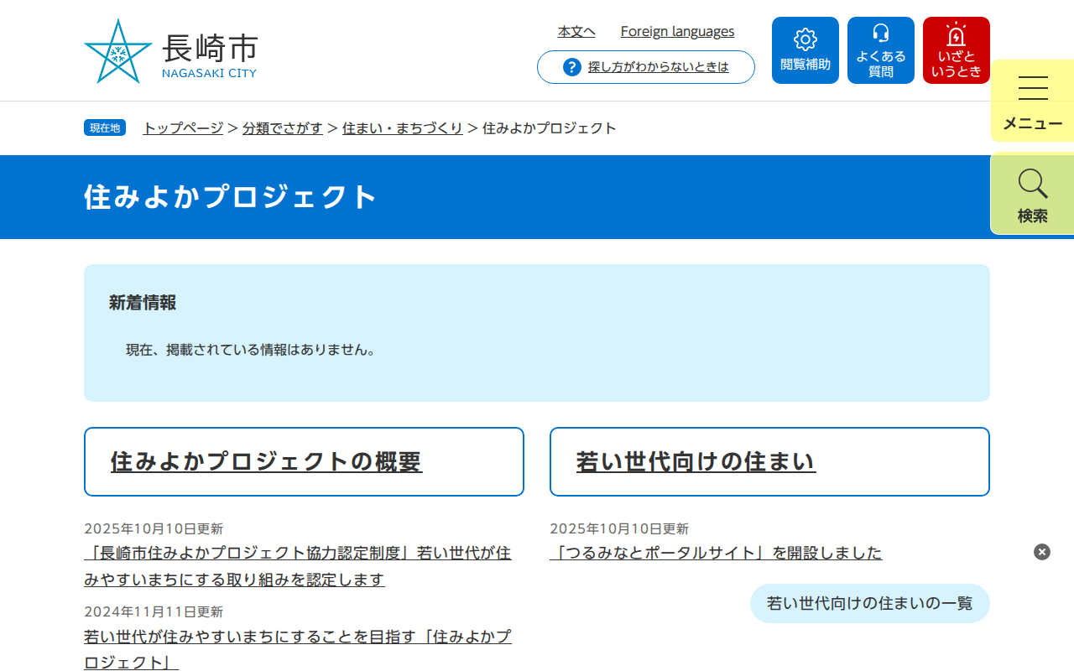Open the メニュー hamburger menu
Image resolution: width=1074 pixels, height=671 pixels.
tap(1033, 101)
